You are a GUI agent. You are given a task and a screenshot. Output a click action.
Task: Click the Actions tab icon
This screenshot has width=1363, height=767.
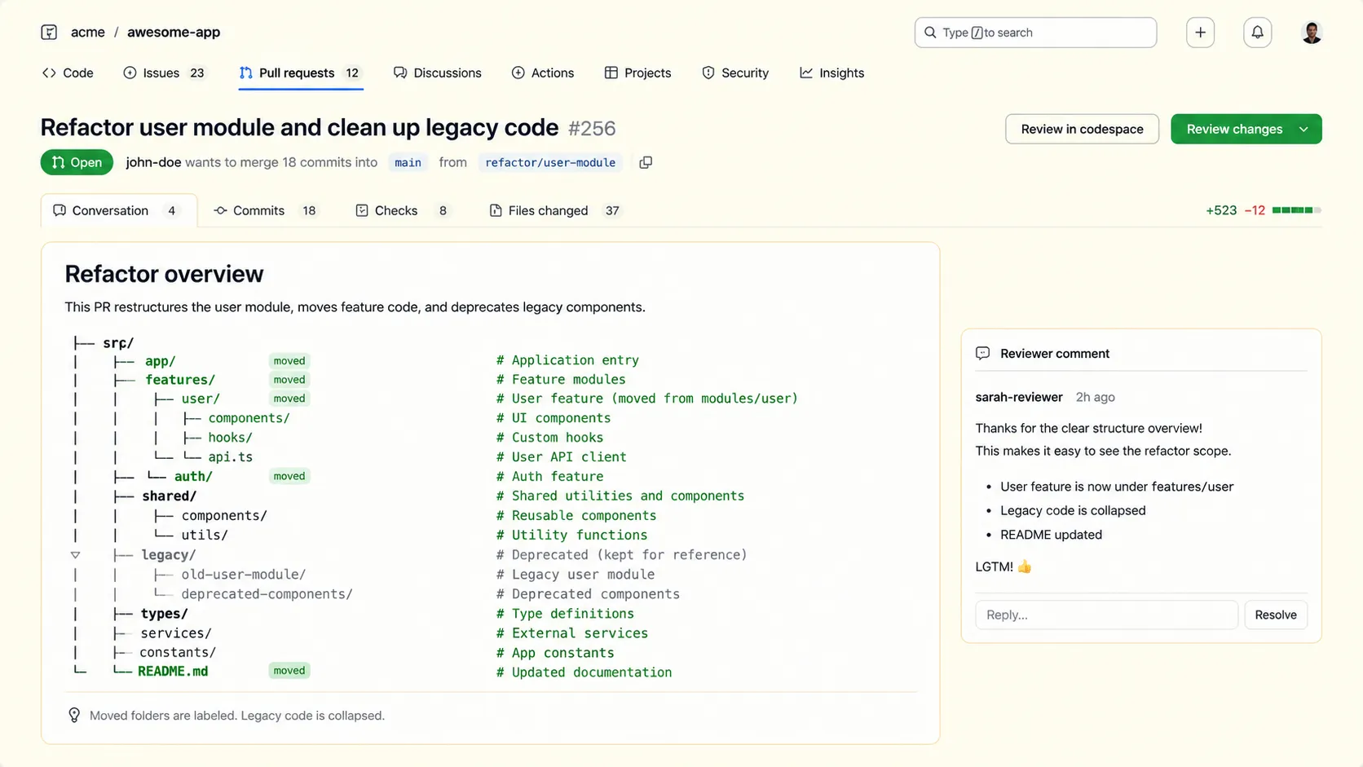(x=518, y=73)
